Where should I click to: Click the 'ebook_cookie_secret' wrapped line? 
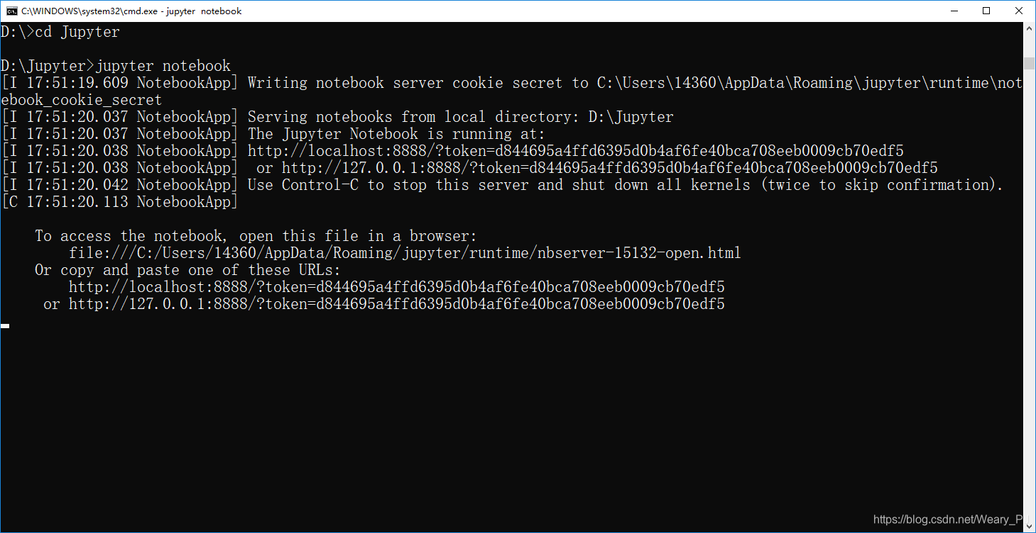82,100
